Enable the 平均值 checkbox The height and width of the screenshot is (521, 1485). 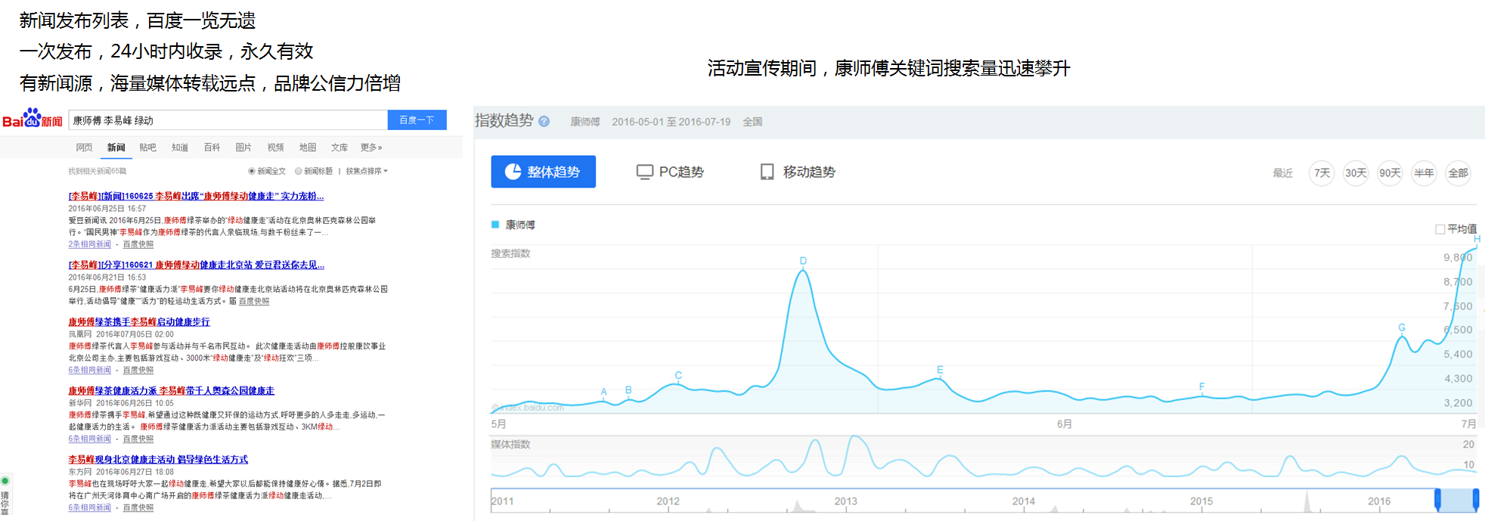click(1440, 229)
